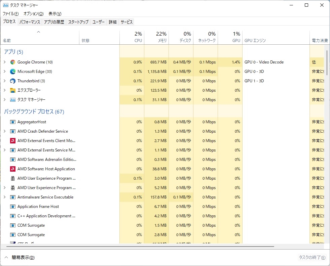Sort by the GPU percentage column header

(230, 37)
